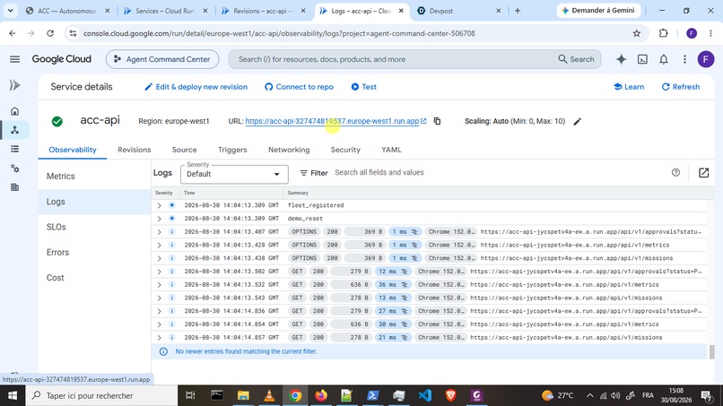
Task: Open the notifications bell
Action: (x=664, y=59)
